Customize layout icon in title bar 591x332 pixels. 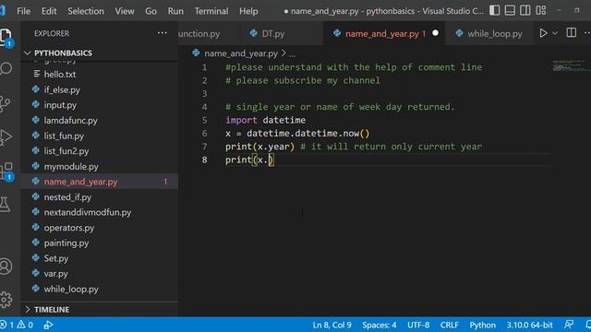[x=541, y=10]
